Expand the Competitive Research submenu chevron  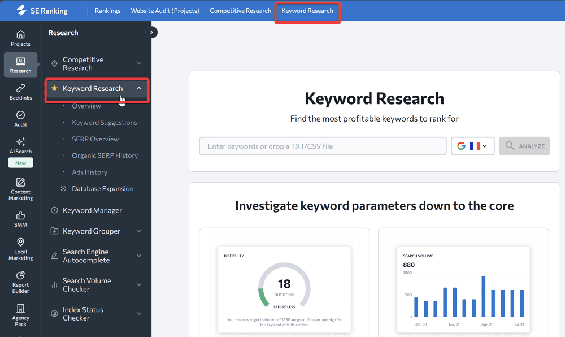[x=139, y=63]
